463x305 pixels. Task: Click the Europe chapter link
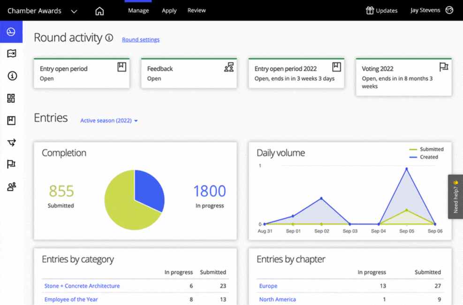[268, 286]
